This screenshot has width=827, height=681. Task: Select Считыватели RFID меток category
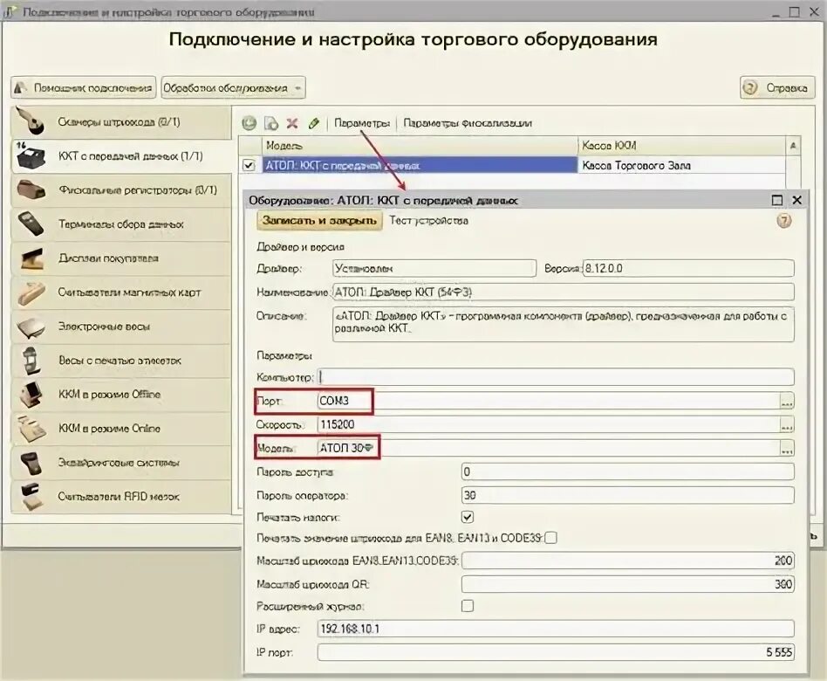120,496
